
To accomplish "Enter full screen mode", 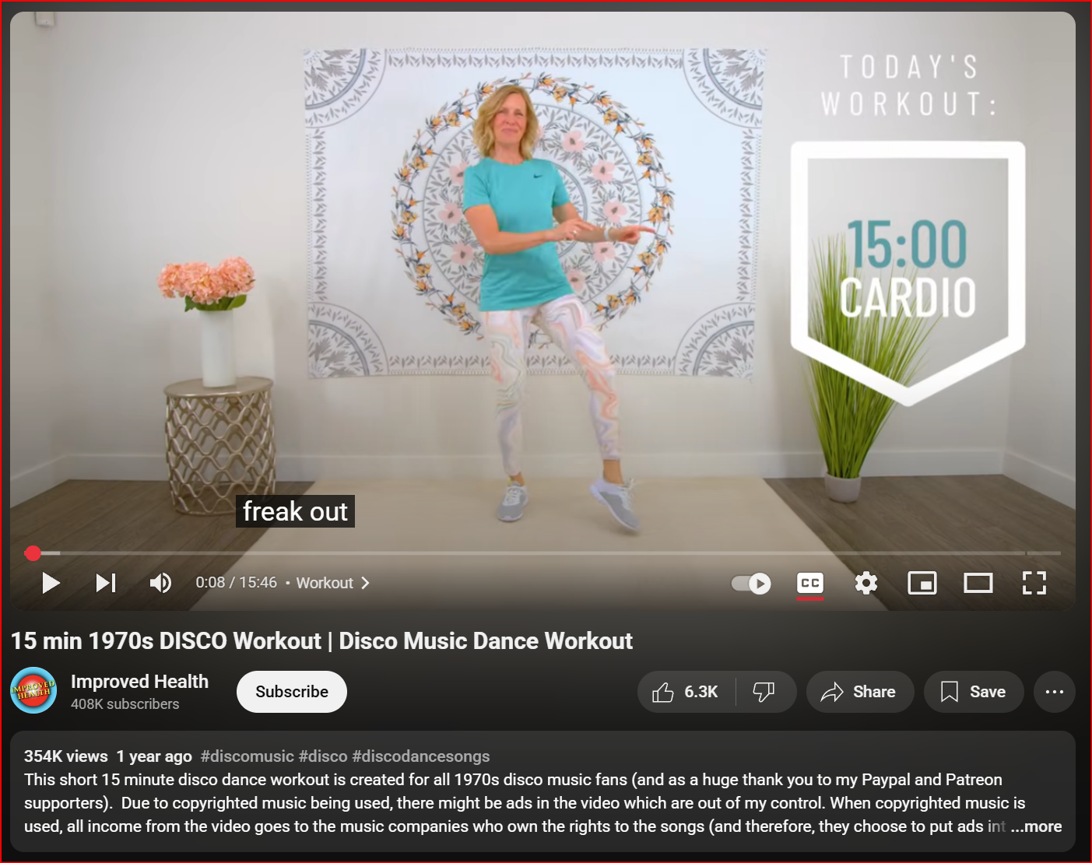I will (x=1034, y=583).
